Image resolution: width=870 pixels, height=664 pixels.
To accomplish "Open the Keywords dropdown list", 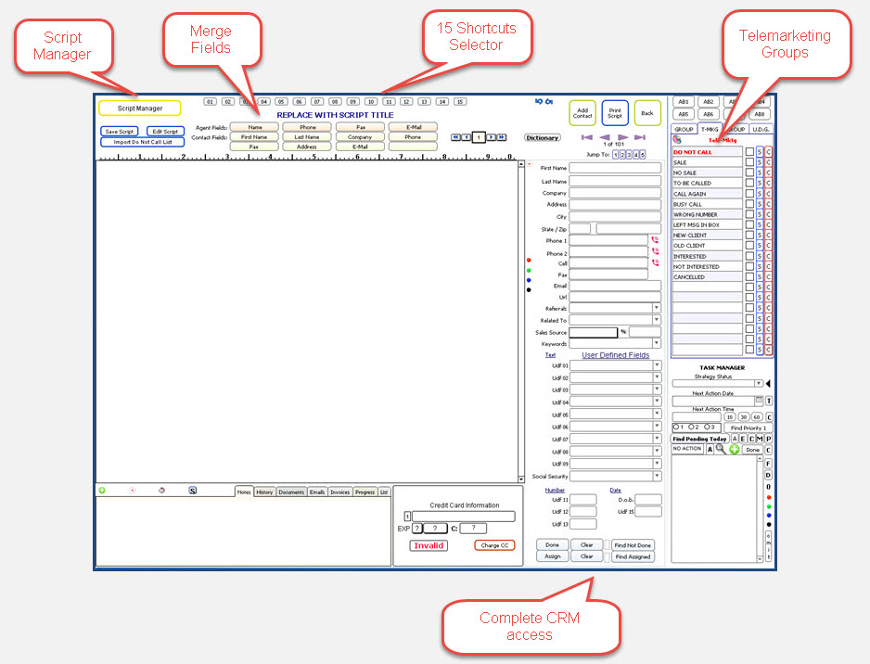I will pos(657,344).
